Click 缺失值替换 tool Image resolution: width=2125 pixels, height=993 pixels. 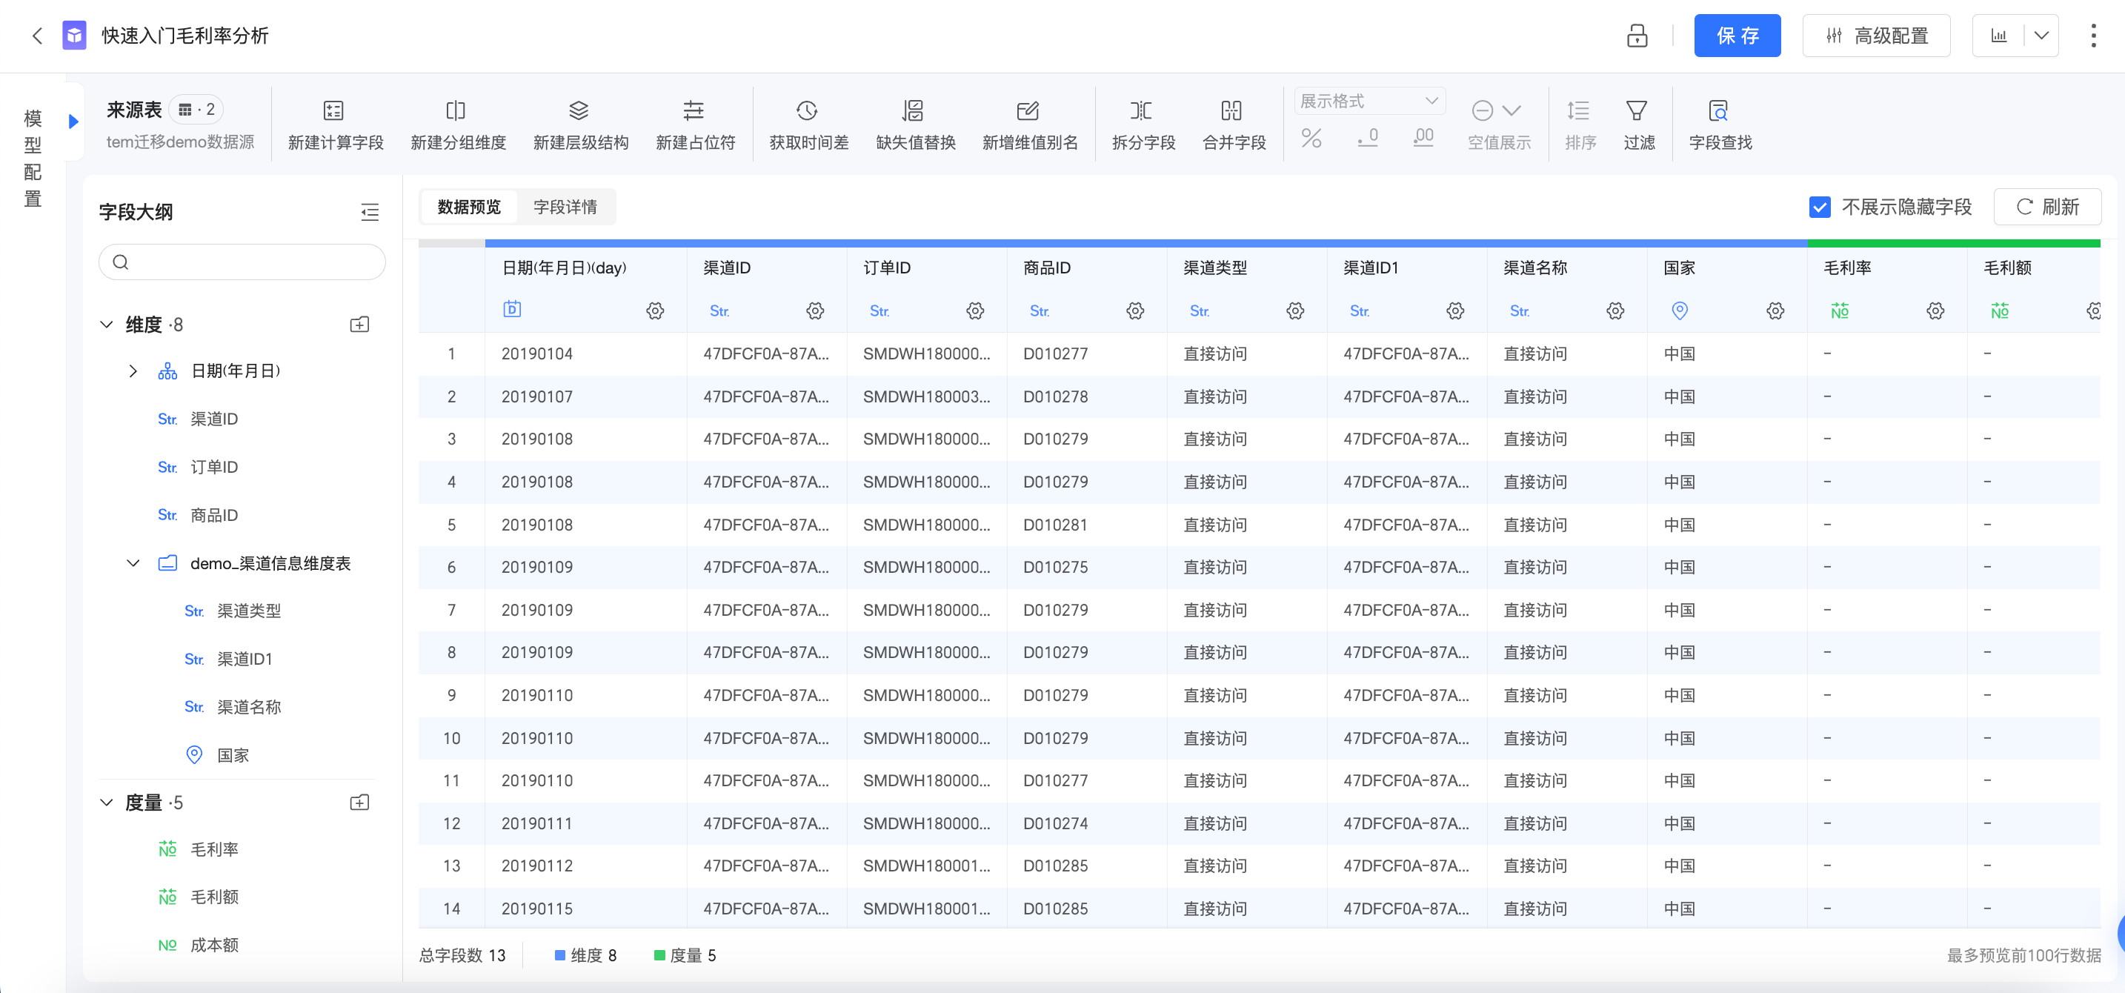click(915, 124)
